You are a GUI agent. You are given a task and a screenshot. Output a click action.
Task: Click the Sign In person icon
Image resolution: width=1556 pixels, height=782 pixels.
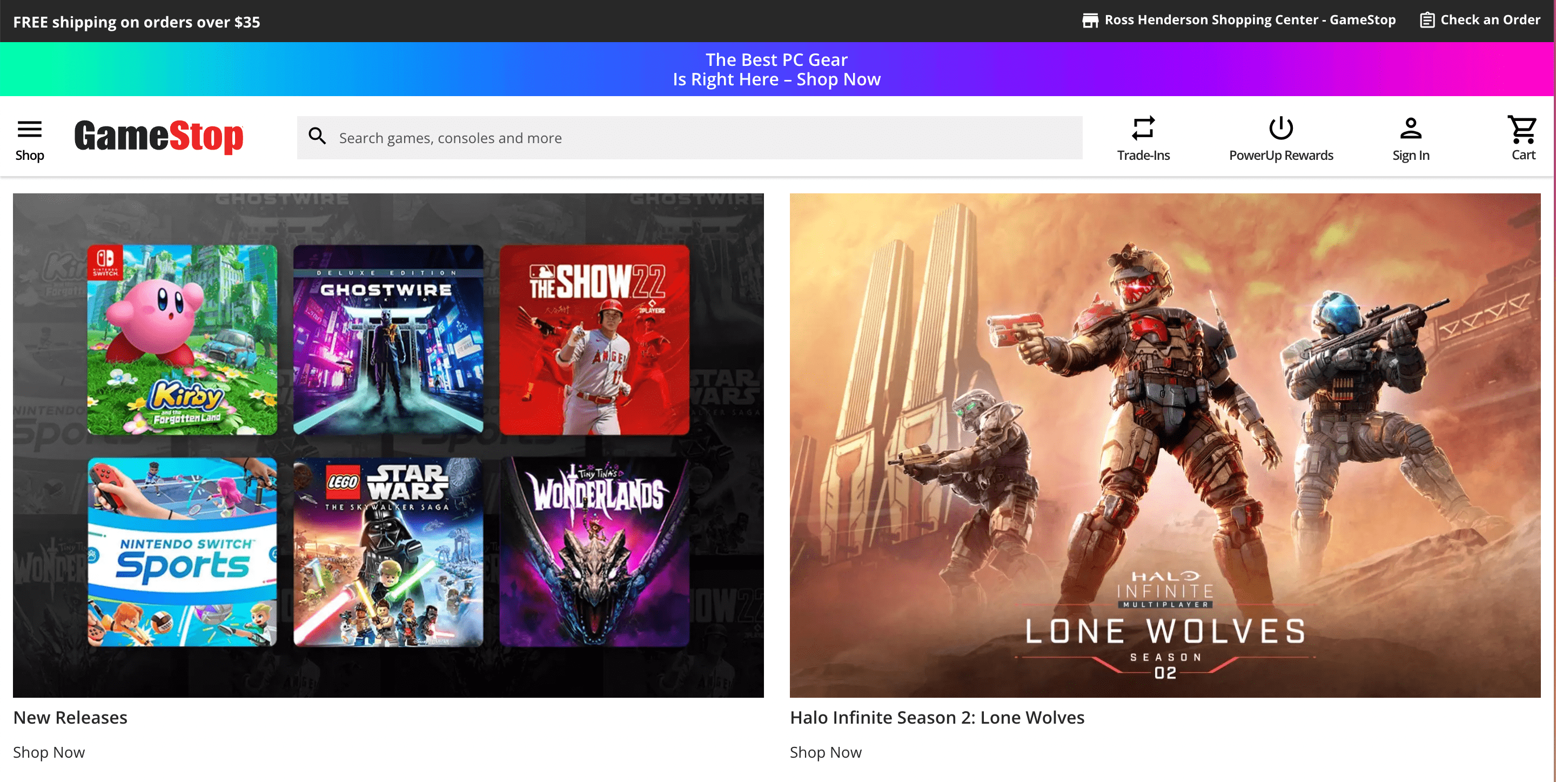coord(1411,128)
